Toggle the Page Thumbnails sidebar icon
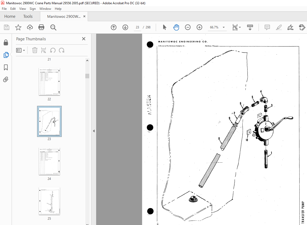 coord(6,55)
